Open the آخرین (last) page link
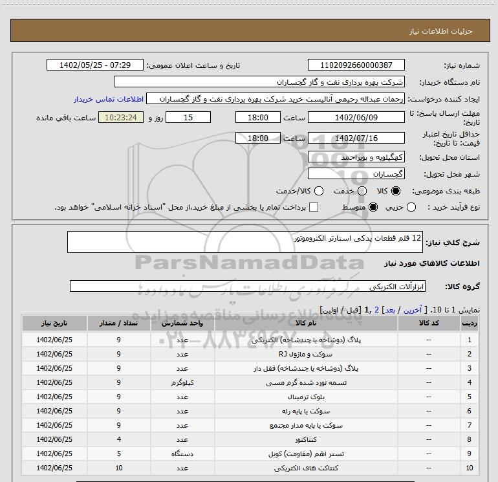This screenshot has width=498, height=482. click(x=413, y=310)
